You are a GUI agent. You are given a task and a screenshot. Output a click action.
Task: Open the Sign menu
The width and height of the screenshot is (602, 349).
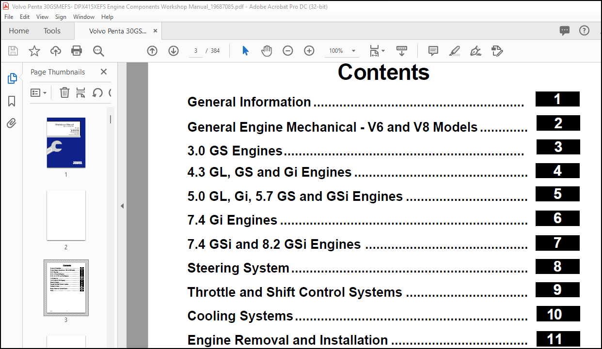coord(61,16)
